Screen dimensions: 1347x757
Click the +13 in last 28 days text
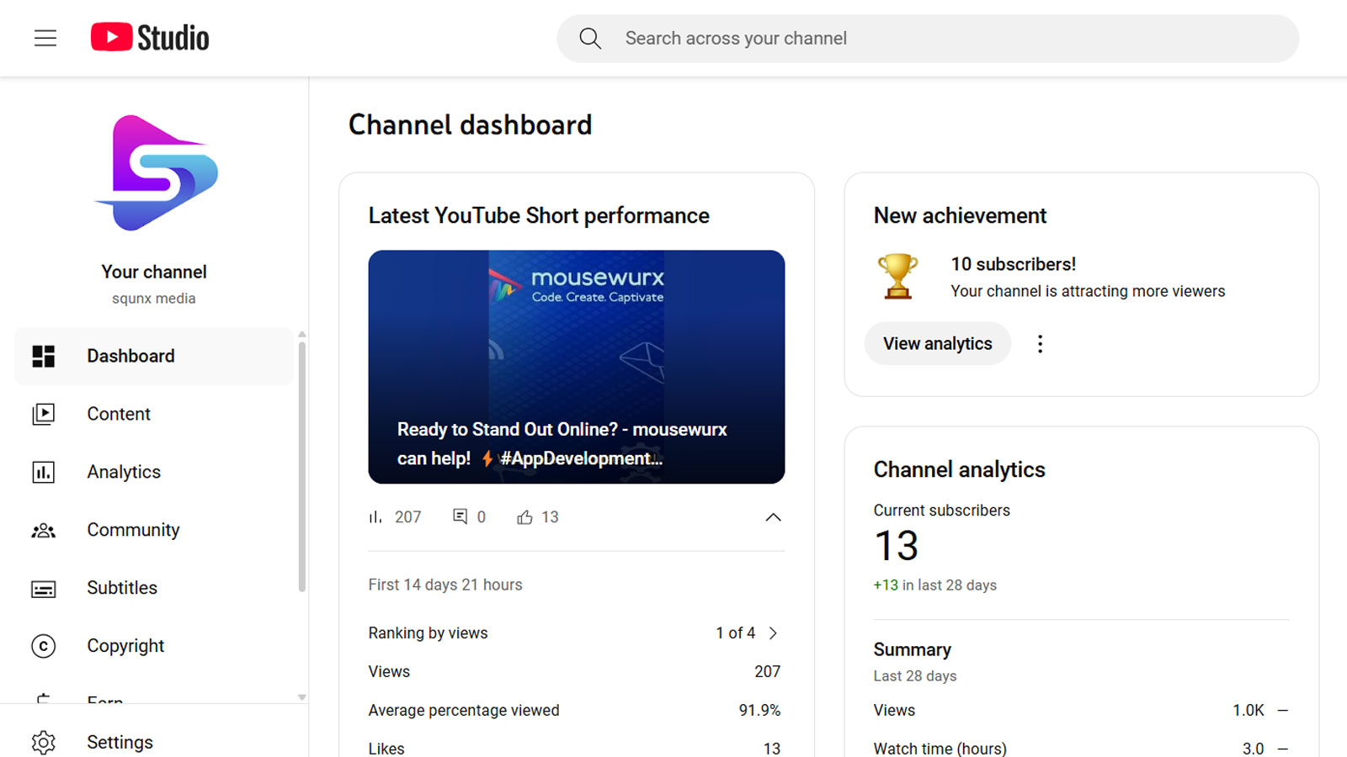tap(935, 585)
